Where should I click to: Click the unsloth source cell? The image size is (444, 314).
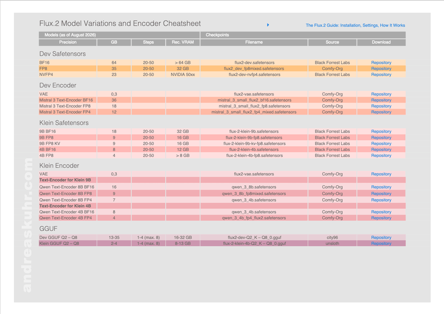[x=332, y=243]
